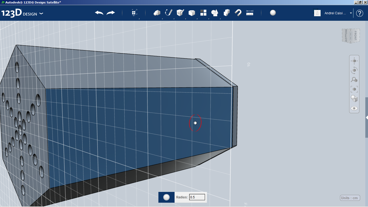Select the Measure ruler tool
The width and height of the screenshot is (368, 207).
tap(250, 13)
